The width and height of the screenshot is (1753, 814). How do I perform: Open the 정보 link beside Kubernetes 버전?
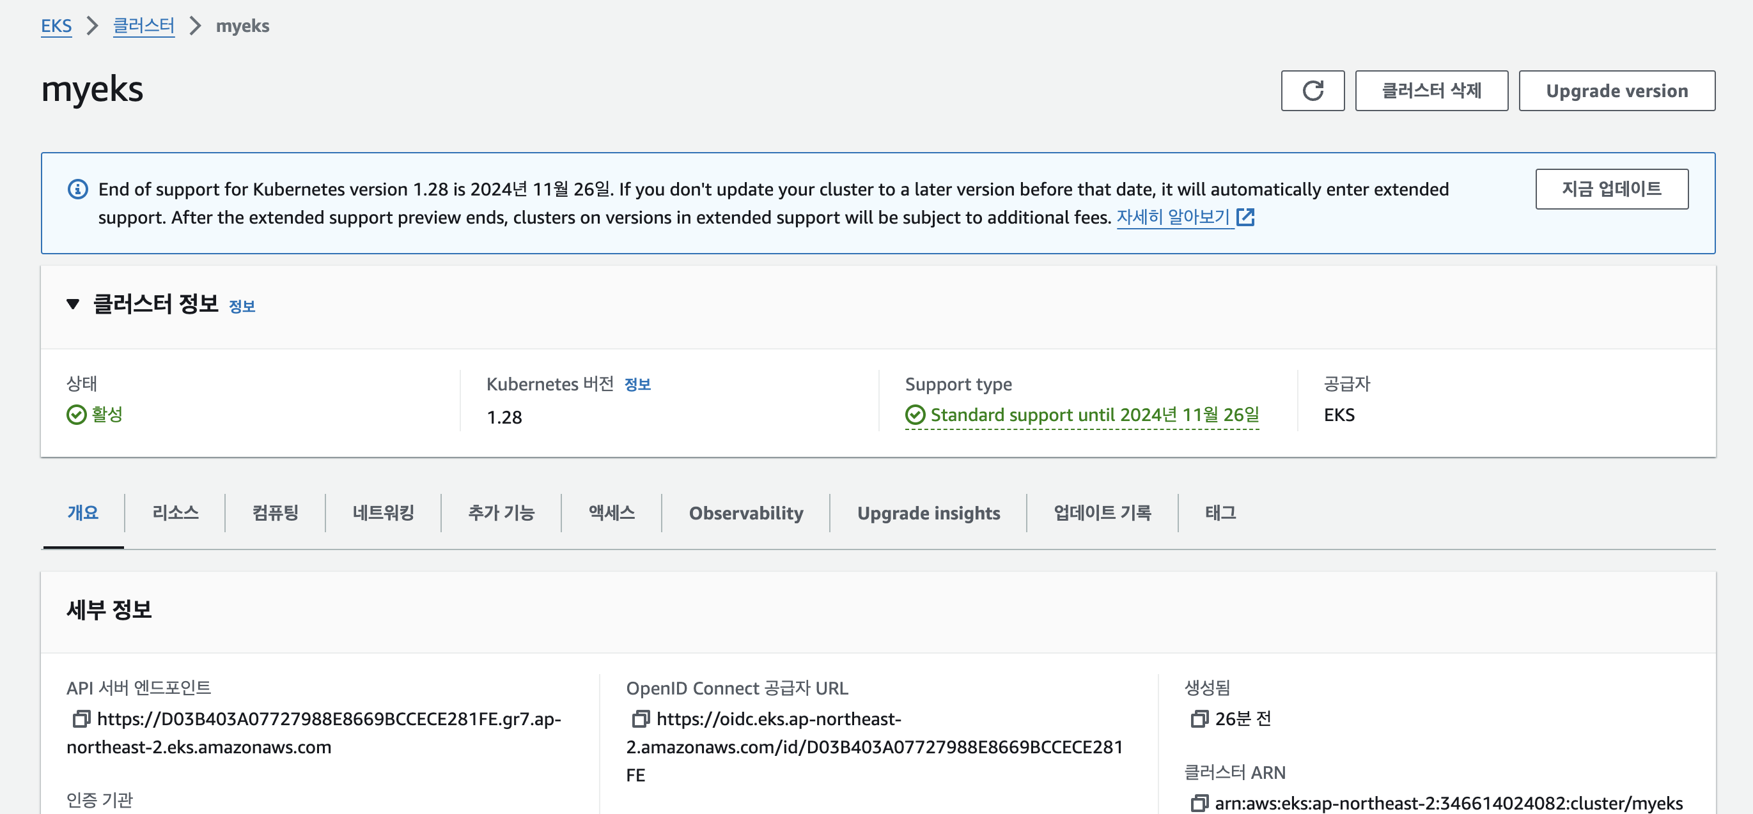click(x=637, y=385)
